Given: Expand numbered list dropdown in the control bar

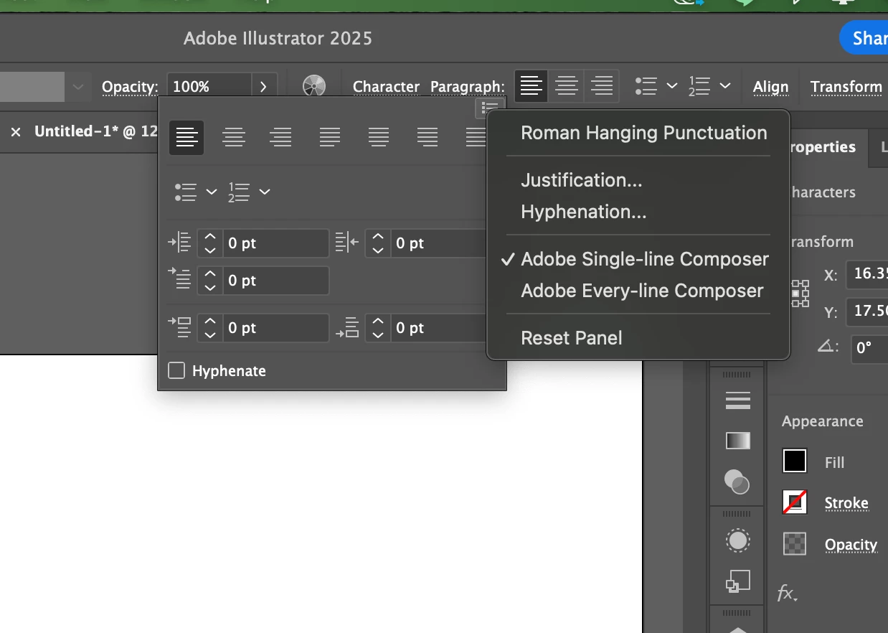Looking at the screenshot, I should (x=725, y=86).
